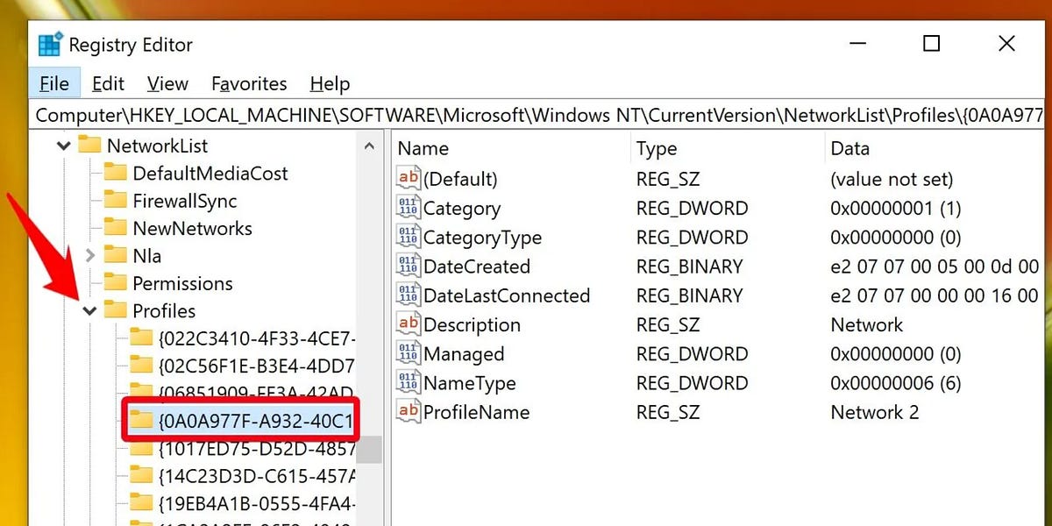The height and width of the screenshot is (526, 1052).
Task: Select the DefaultMediaCost folder icon
Action: [116, 173]
